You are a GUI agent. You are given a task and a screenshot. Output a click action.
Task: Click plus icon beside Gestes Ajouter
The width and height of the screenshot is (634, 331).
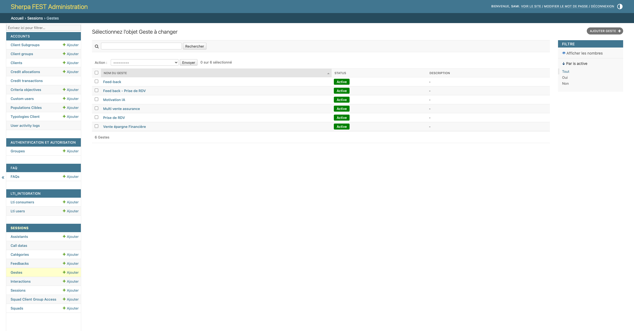(64, 272)
